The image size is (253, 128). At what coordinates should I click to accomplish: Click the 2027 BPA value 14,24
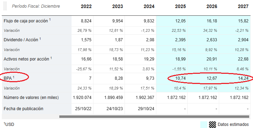[x=243, y=78]
